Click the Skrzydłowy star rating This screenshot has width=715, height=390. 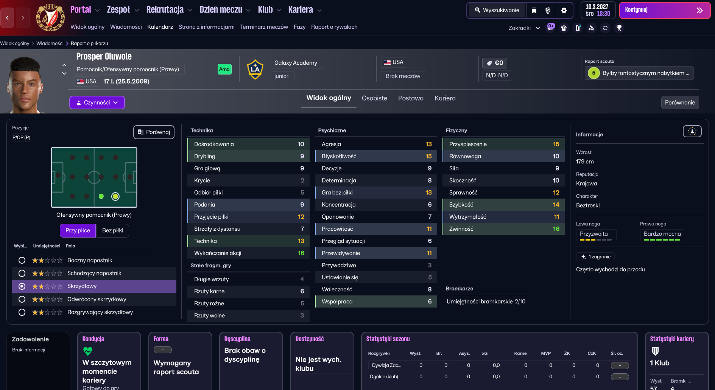(47, 286)
